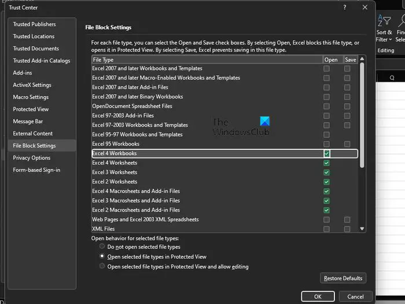Open Trusted Add-in Catalogs section
The image size is (405, 304).
[x=42, y=60]
